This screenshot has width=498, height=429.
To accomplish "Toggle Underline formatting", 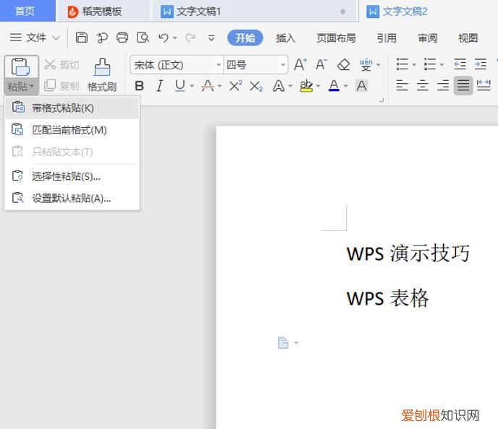I will coord(180,85).
